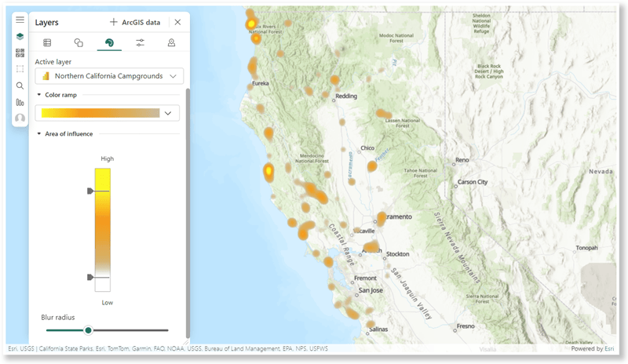Open the sliders properties tab
The image size is (628, 364).
point(140,43)
